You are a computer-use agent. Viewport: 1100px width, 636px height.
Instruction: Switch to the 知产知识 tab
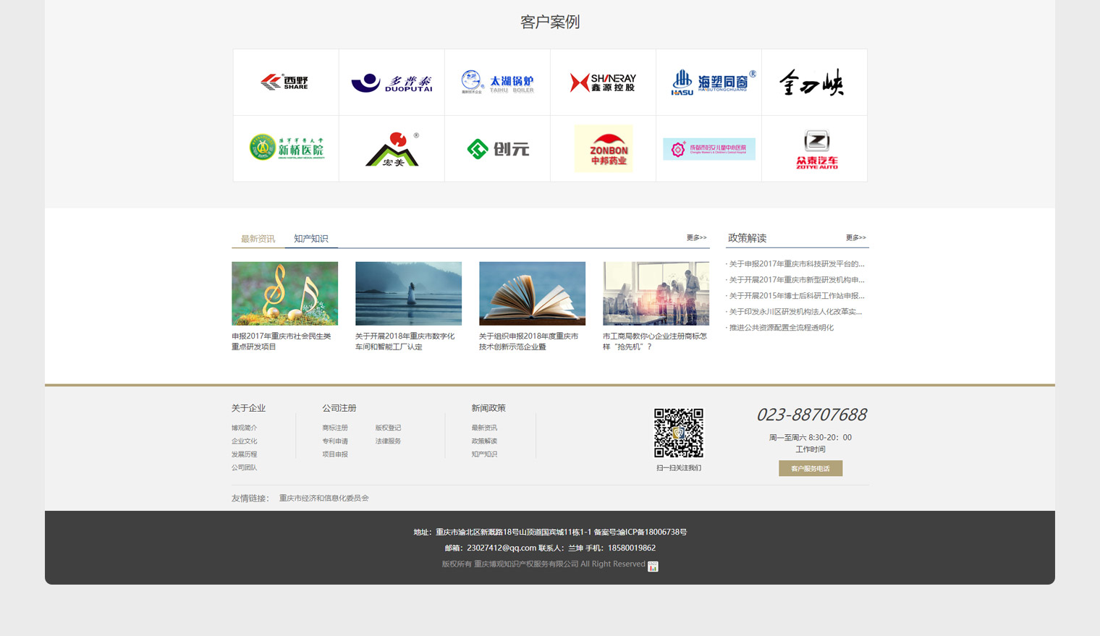pyautogui.click(x=310, y=239)
